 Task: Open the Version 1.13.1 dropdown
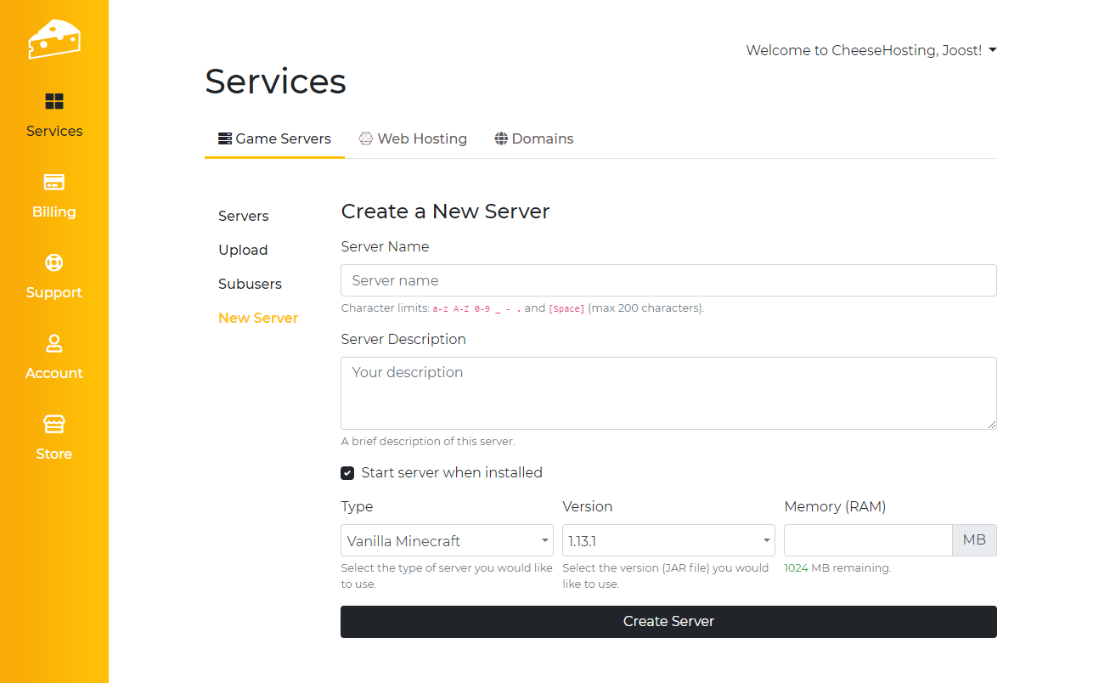tap(668, 540)
